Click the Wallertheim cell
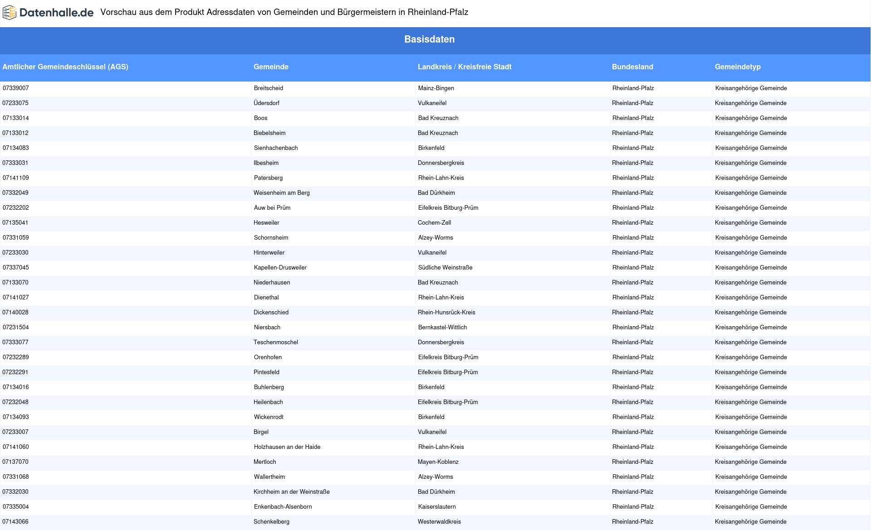This screenshot has height=530, width=871. [333, 477]
